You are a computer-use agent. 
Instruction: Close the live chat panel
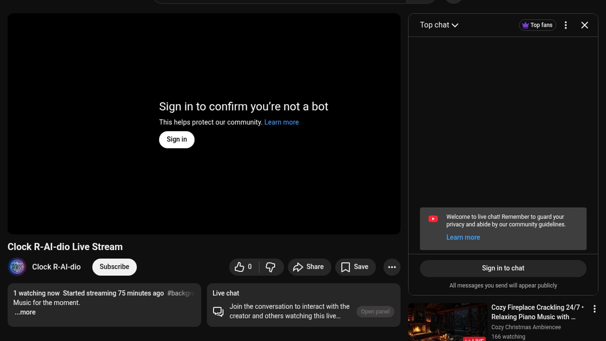[585, 25]
